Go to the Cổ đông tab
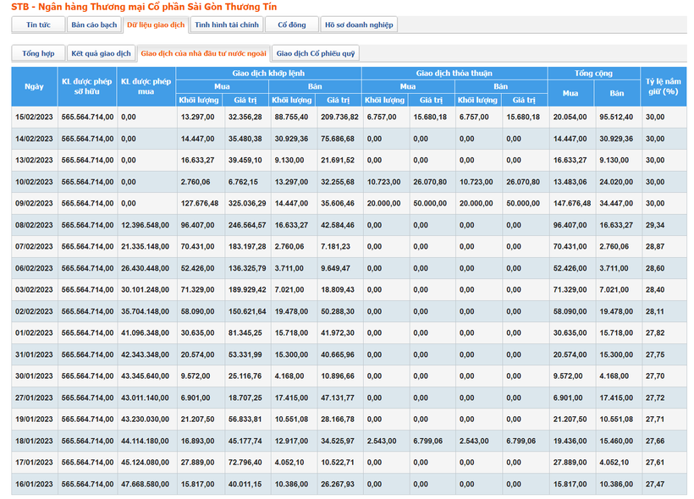 coord(292,25)
